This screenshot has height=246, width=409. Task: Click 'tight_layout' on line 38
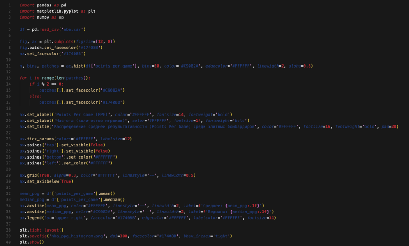[44, 230]
